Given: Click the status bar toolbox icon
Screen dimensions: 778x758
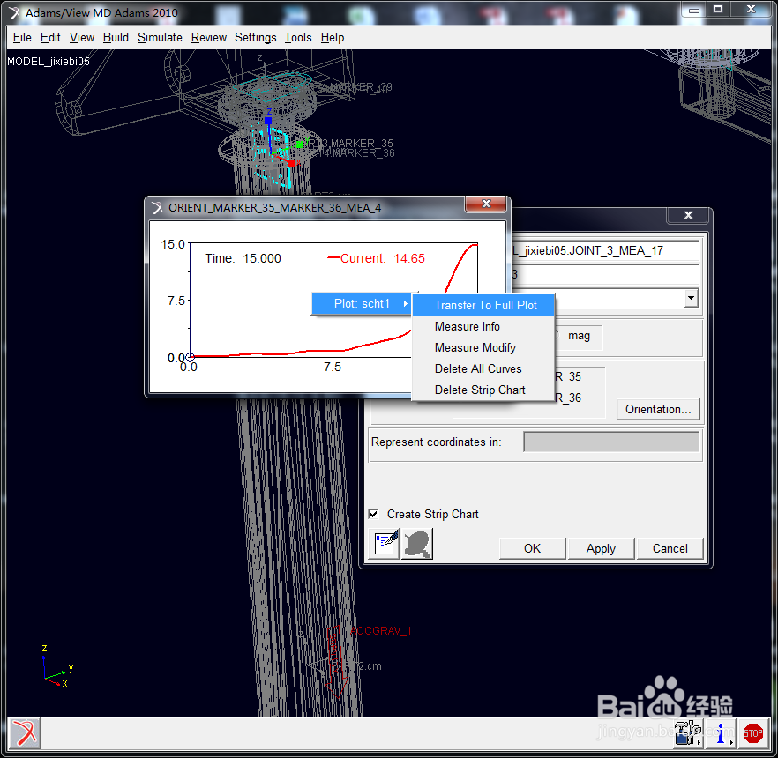Looking at the screenshot, I should pos(688,732).
